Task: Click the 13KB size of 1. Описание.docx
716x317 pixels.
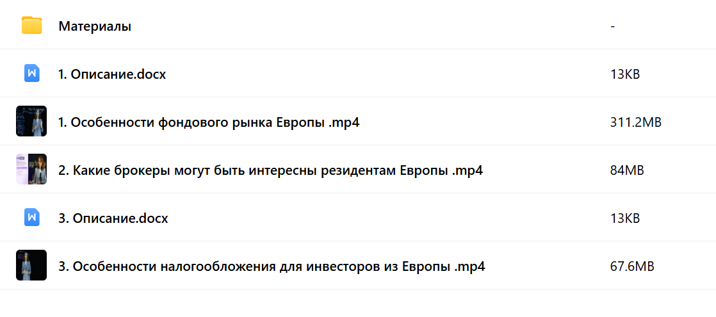Action: click(x=625, y=74)
